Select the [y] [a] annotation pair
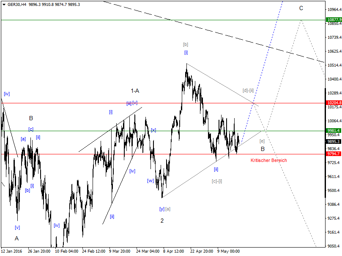This screenshot has height=256, width=342. 164,208
